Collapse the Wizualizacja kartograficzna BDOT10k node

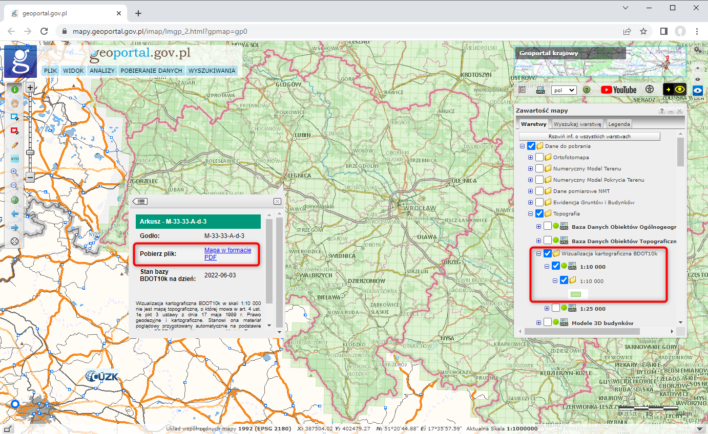point(538,253)
